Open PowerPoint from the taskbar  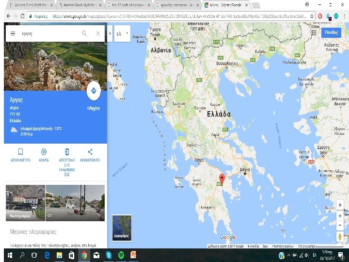[x=133, y=255]
